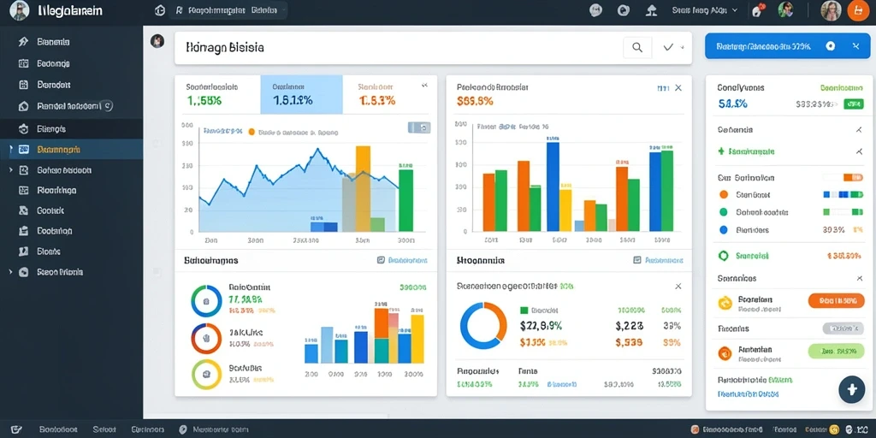Click the green badge beside $38.3$ value
The height and width of the screenshot is (438, 876).
pos(853,104)
